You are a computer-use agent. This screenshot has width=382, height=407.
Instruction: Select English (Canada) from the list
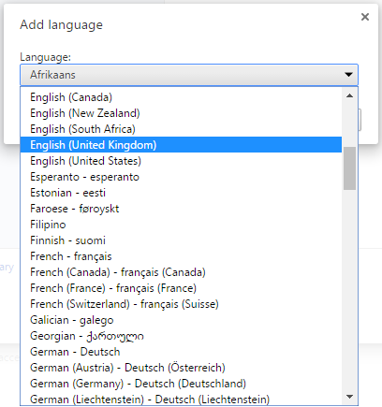pos(181,97)
